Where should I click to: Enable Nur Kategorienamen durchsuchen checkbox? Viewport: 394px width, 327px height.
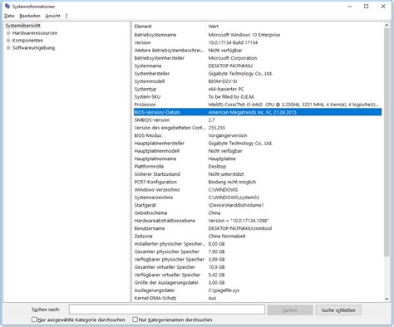(x=135, y=320)
